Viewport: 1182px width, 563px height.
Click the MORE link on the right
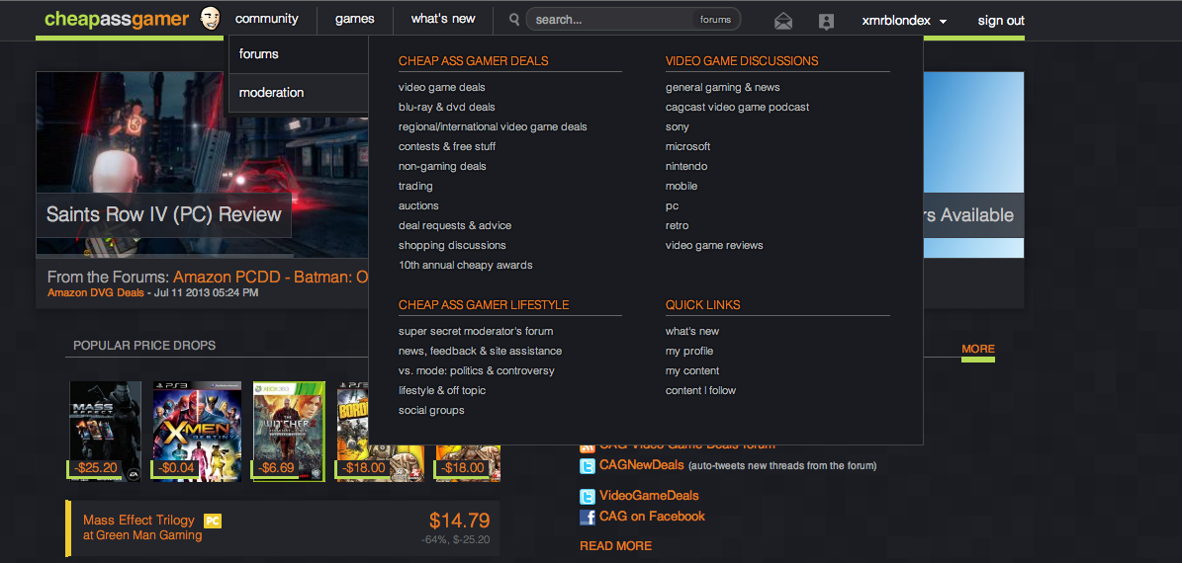coord(977,350)
